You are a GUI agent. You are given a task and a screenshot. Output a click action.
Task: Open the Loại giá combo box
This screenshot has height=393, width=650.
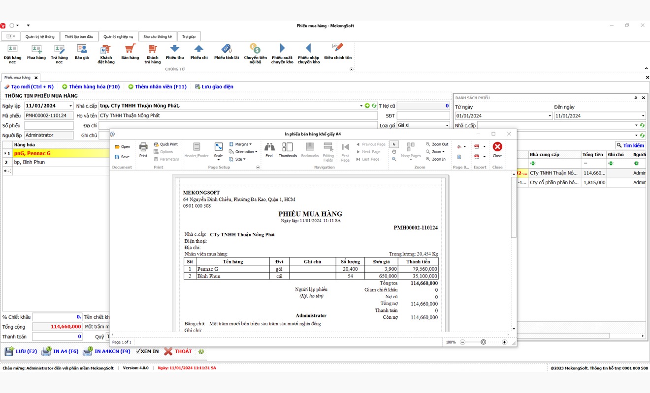[423, 126]
